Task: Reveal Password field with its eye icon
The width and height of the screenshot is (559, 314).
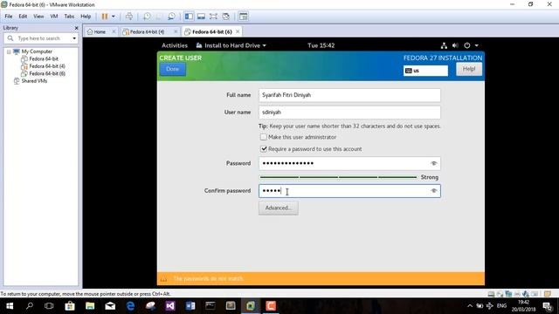Action: pyautogui.click(x=433, y=163)
